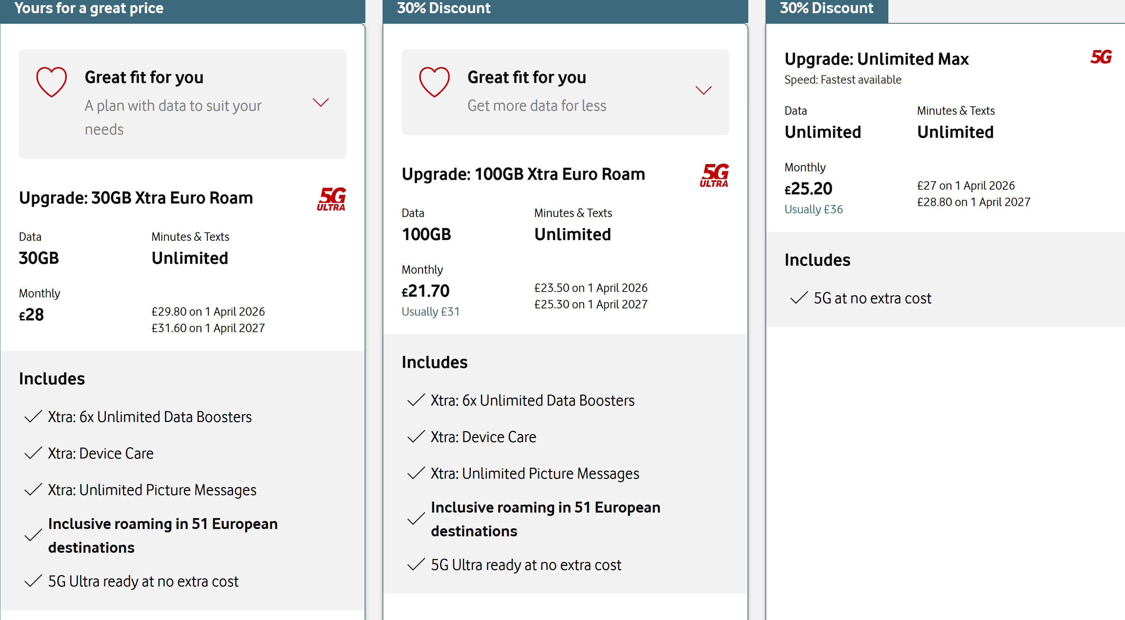Click the checkmark next to 'Inclusive roaming in 51 European destinations' in the 100GB plan
This screenshot has height=620, width=1125.
(x=416, y=519)
